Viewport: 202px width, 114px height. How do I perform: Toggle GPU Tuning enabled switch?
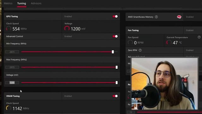(x=115, y=16)
